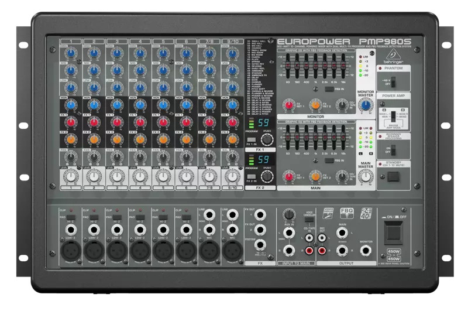Click the FX 2 Program push knob
468x311 pixels.
[267, 176]
